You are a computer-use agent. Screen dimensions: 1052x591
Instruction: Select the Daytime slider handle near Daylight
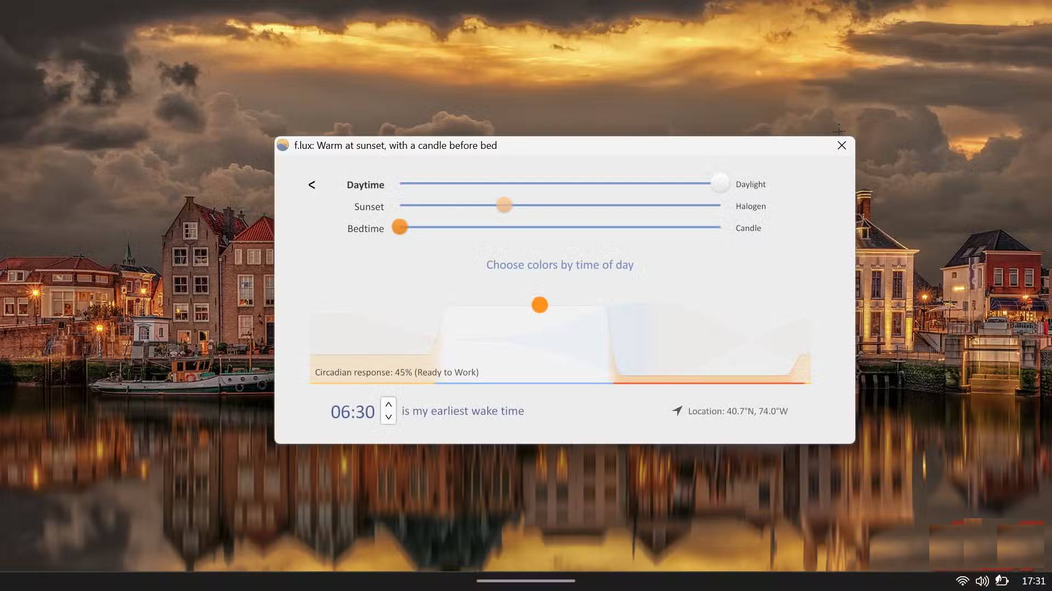point(720,183)
